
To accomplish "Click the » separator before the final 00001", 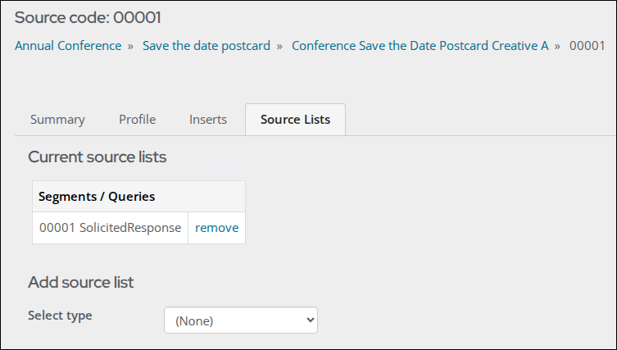I will (557, 47).
